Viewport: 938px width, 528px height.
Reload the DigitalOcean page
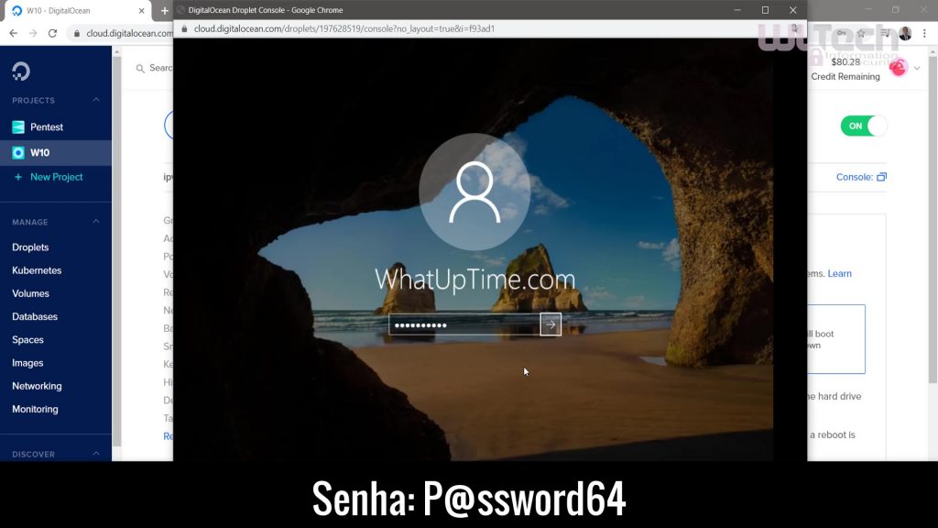(52, 34)
